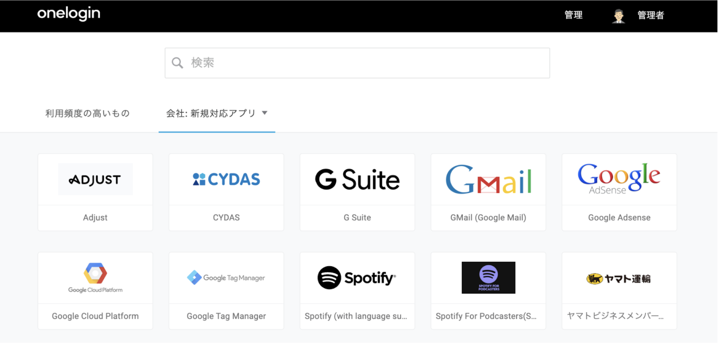The image size is (718, 343).
Task: Expand the company category dropdown arrow
Action: [x=265, y=113]
